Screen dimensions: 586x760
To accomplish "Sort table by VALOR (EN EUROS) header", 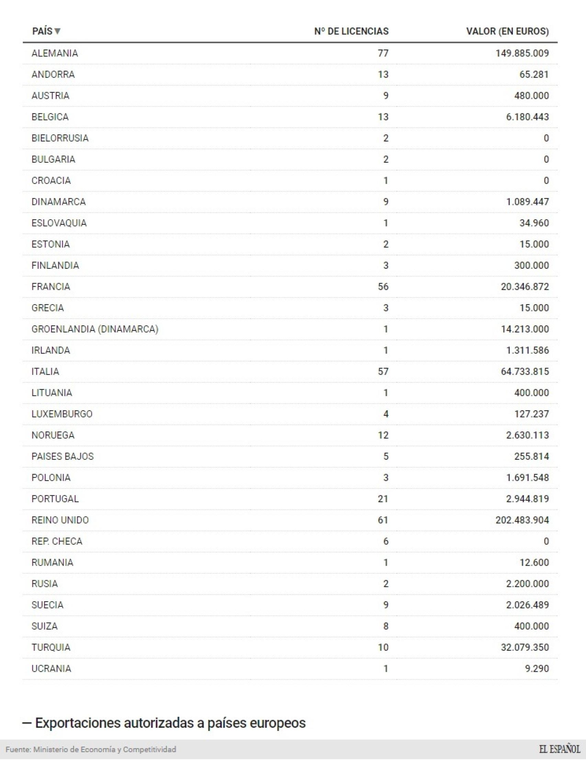I will click(x=507, y=31).
